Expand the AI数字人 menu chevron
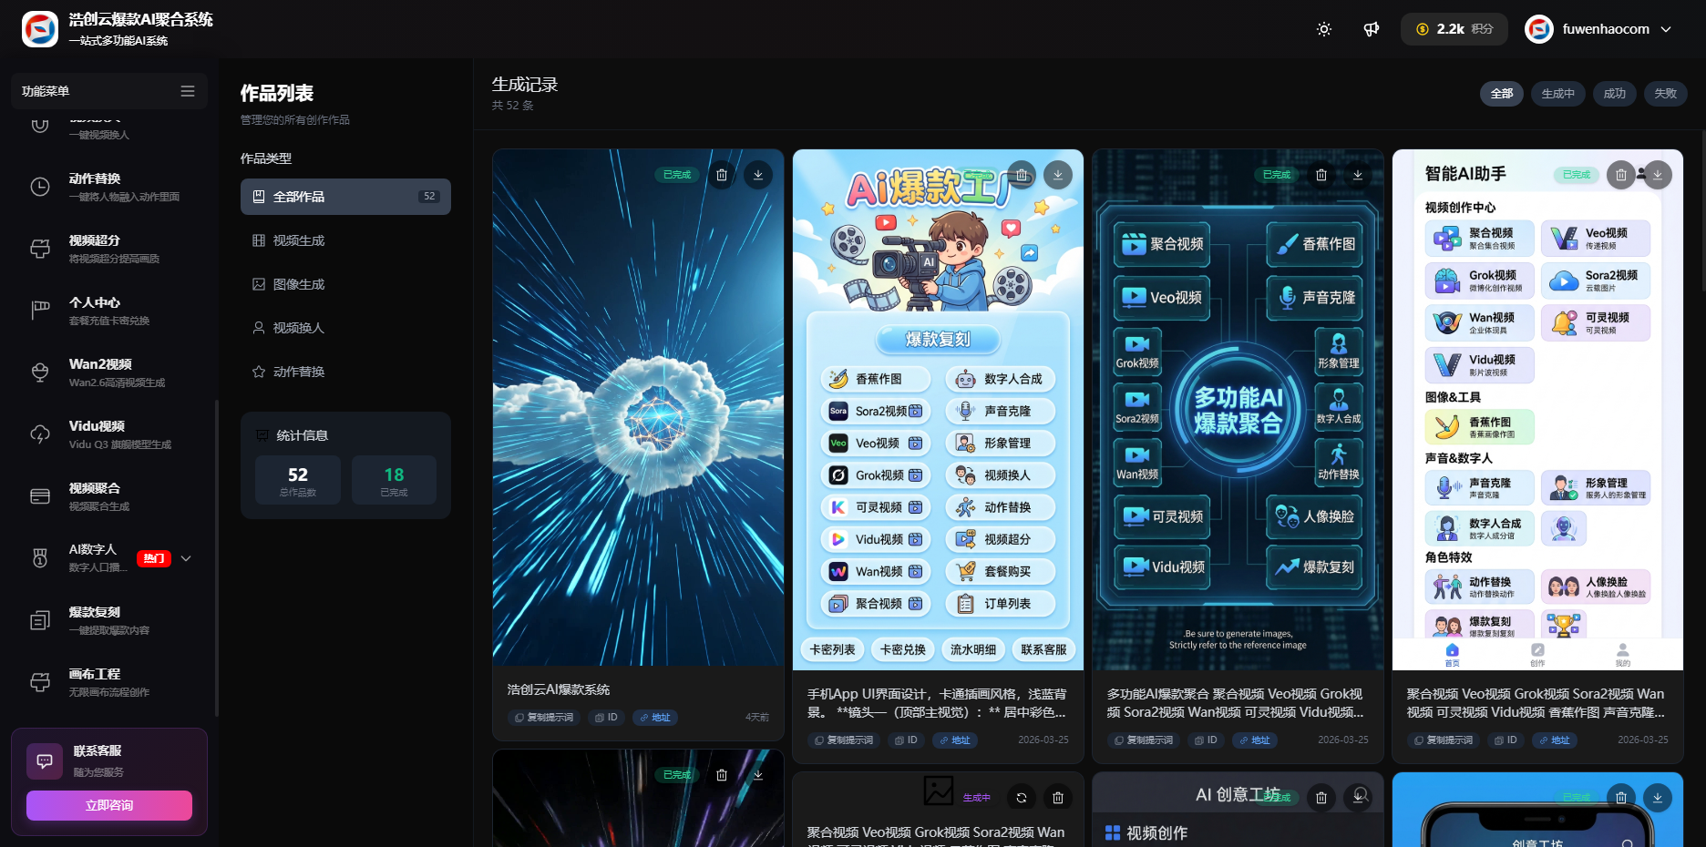This screenshot has height=847, width=1706. tap(187, 558)
